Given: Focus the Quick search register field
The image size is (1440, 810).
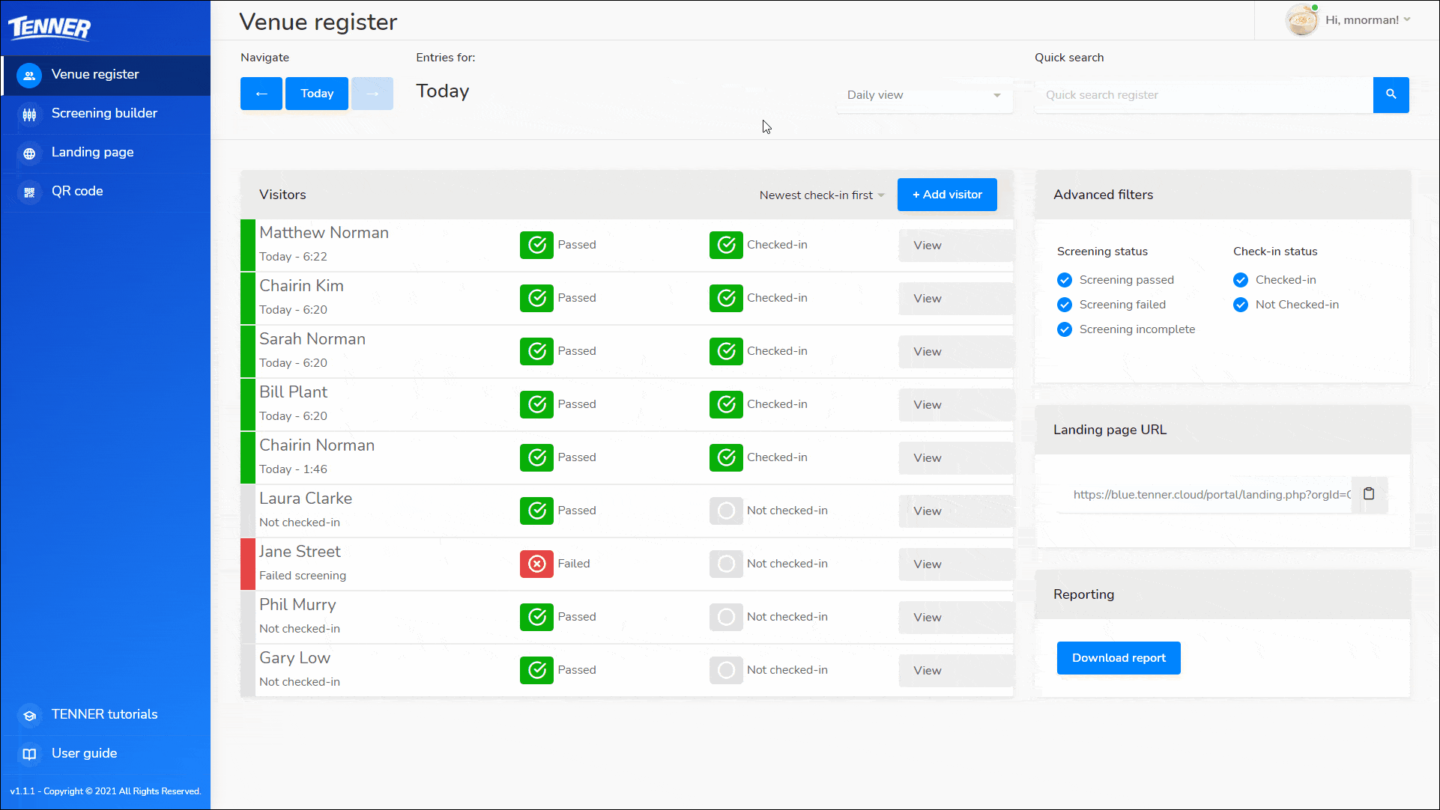Looking at the screenshot, I should pyautogui.click(x=1202, y=95).
